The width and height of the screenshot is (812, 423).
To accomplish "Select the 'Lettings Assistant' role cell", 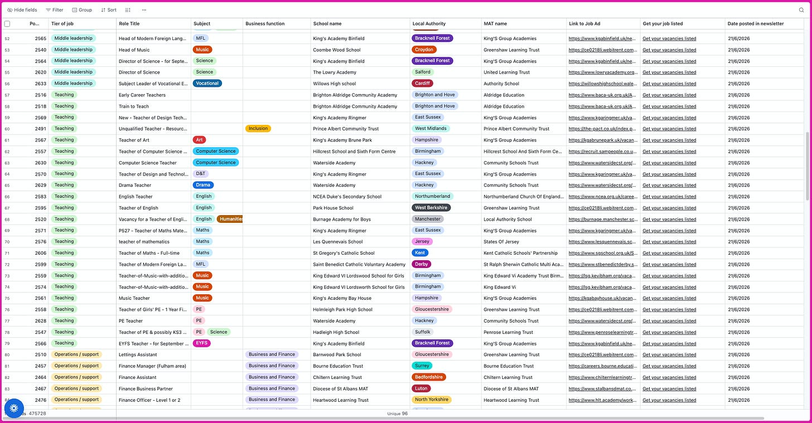I will tap(153, 354).
